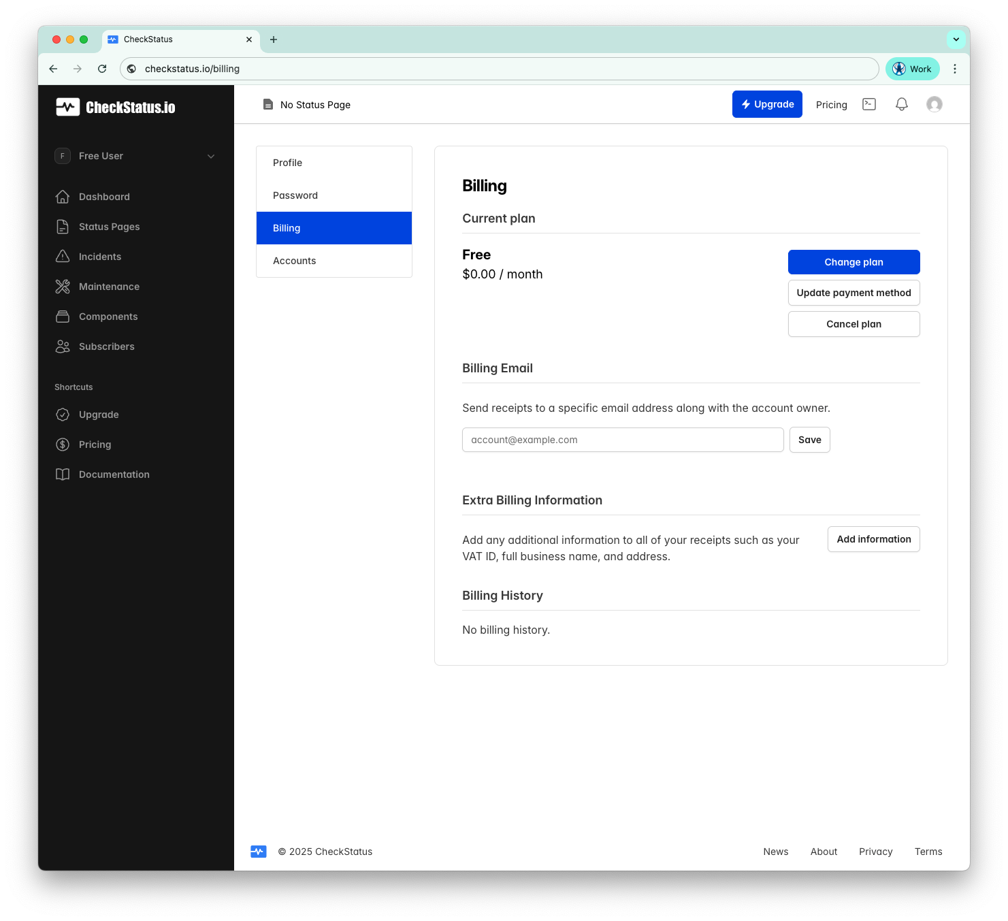Open the terminal console icon in header
This screenshot has height=921, width=1008.
(869, 104)
